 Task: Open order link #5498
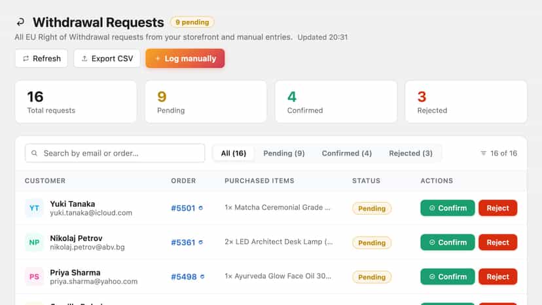point(184,277)
